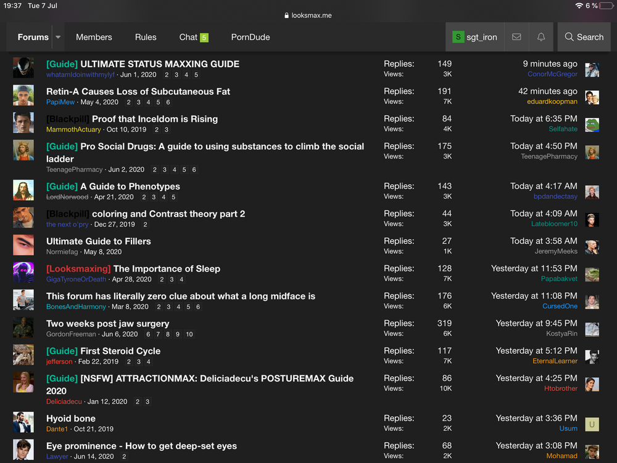The image size is (617, 463).
Task: Click the [Looksmaxing] red prefix tag
Action: point(78,269)
